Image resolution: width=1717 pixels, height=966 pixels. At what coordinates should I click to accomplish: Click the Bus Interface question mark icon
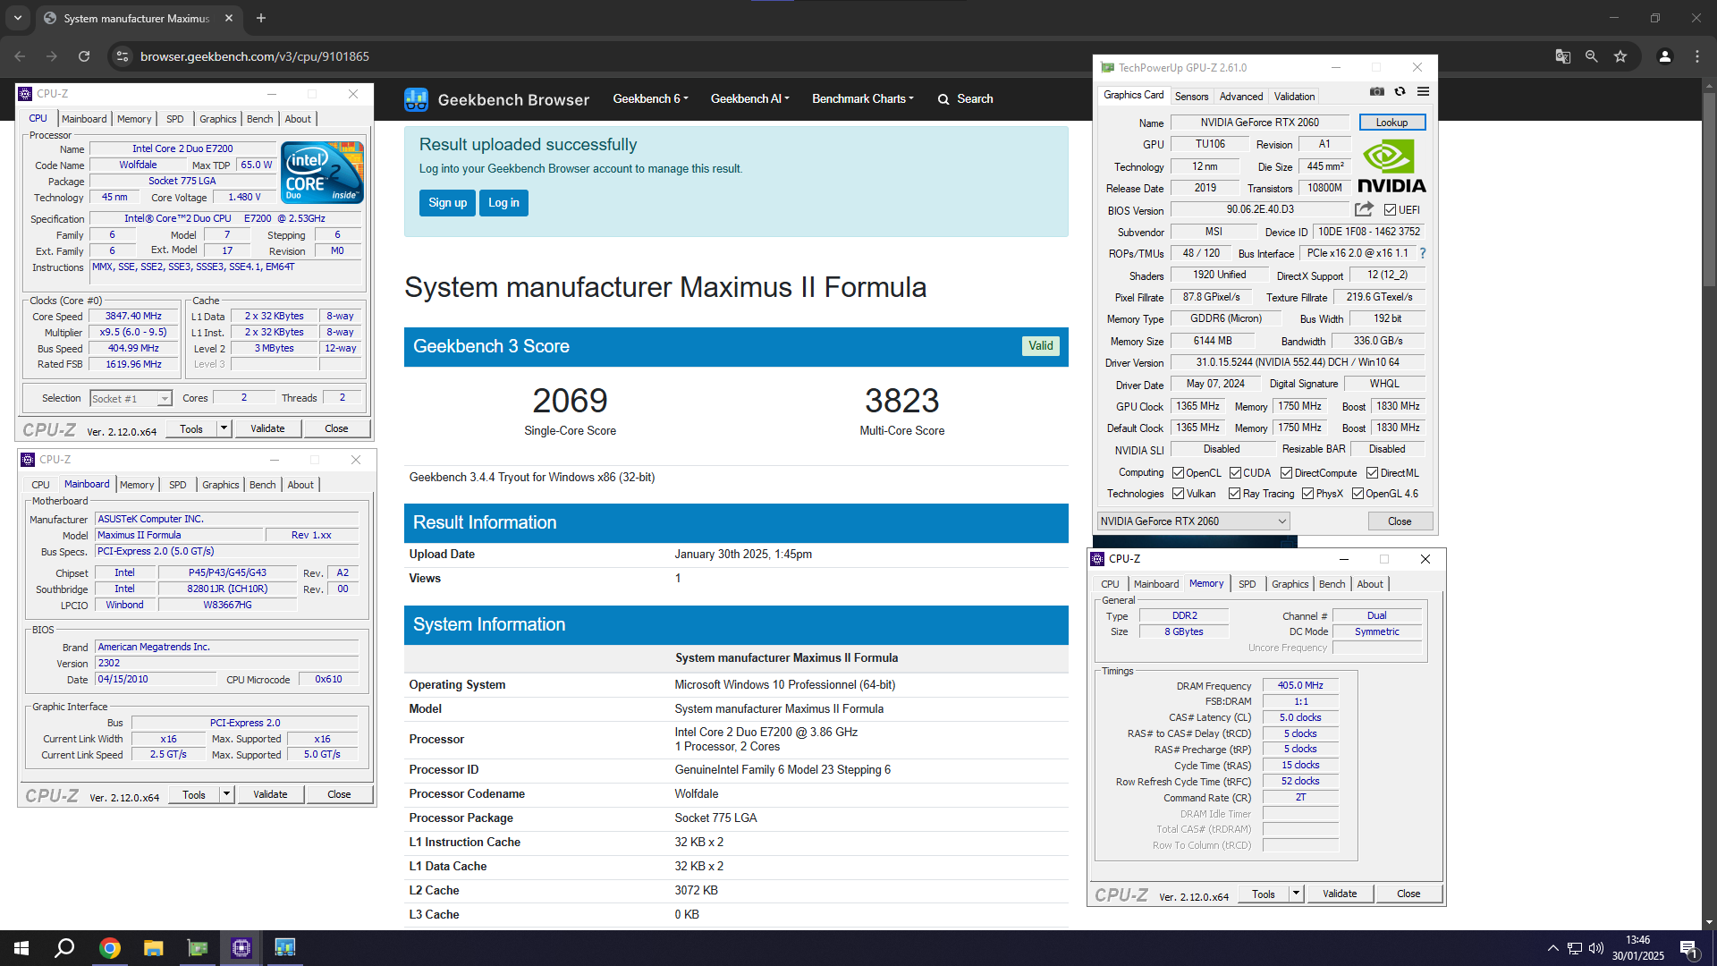[x=1422, y=253]
